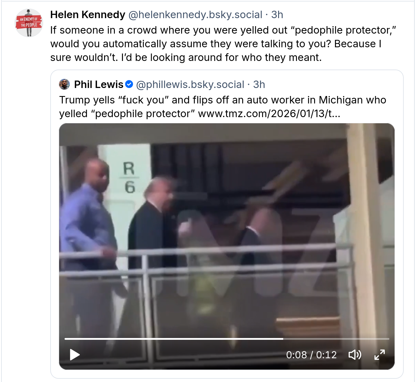Open the www.tmz.com link
Screen dimensions: 415x382
coord(269,114)
